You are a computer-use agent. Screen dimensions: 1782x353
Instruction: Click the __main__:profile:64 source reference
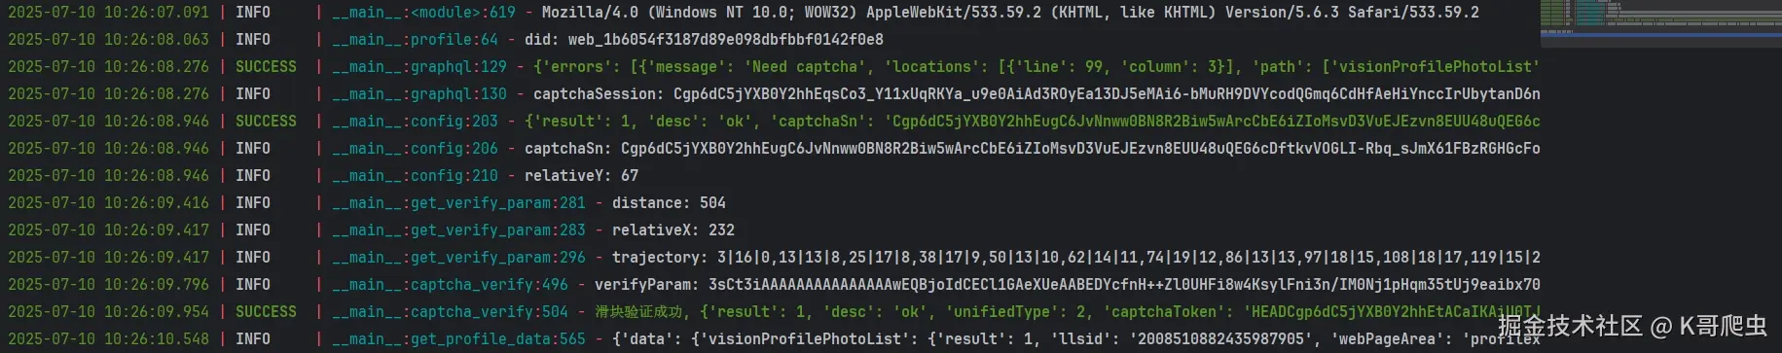[415, 40]
